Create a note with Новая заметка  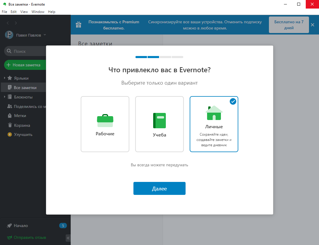pyautogui.click(x=25, y=65)
